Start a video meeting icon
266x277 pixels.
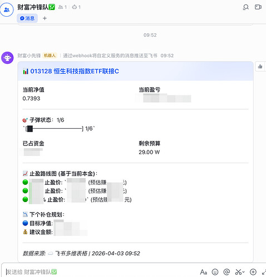pyautogui.click(x=258, y=7)
